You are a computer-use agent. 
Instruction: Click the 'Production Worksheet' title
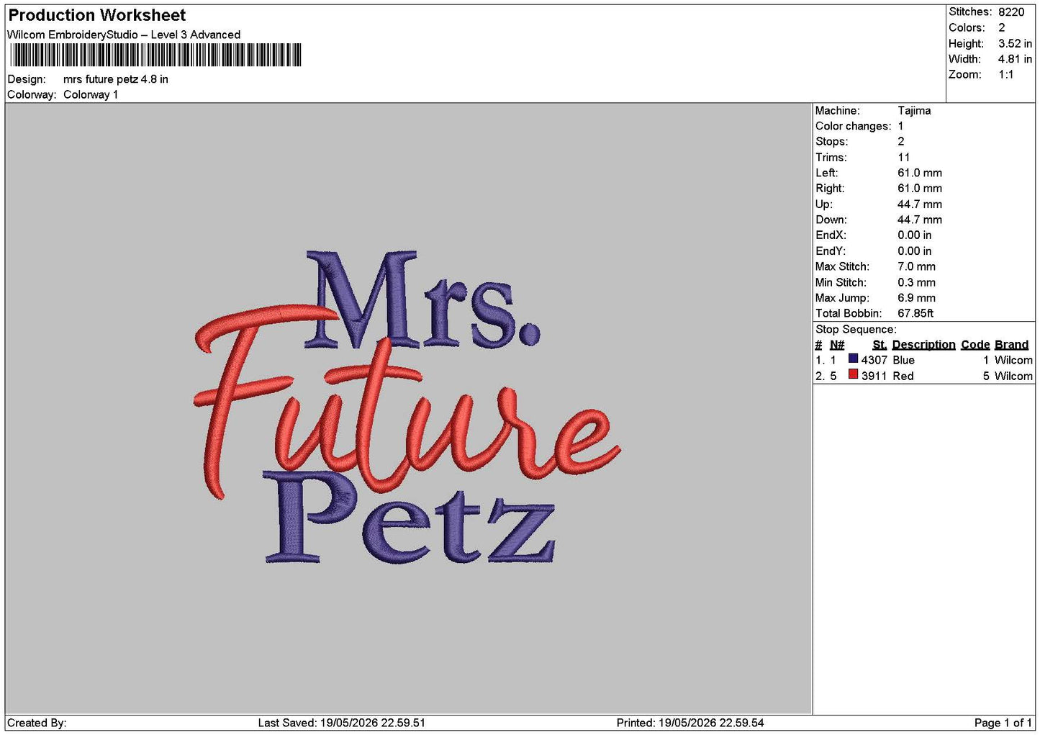pyautogui.click(x=97, y=15)
